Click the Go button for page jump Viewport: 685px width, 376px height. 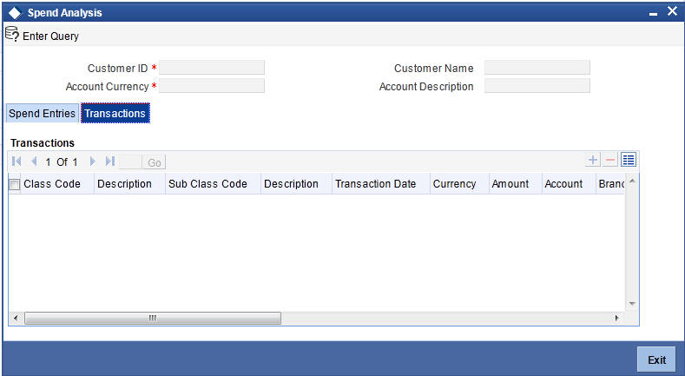point(155,162)
